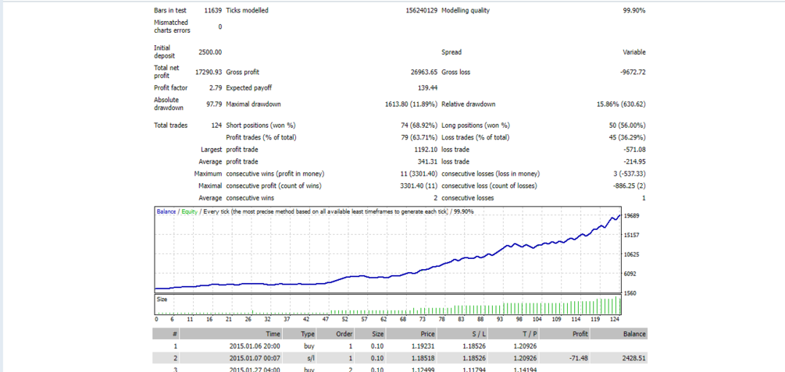Image resolution: width=785 pixels, height=372 pixels.
Task: Select Absolute drawdown value 97.79
Action: pyautogui.click(x=214, y=104)
